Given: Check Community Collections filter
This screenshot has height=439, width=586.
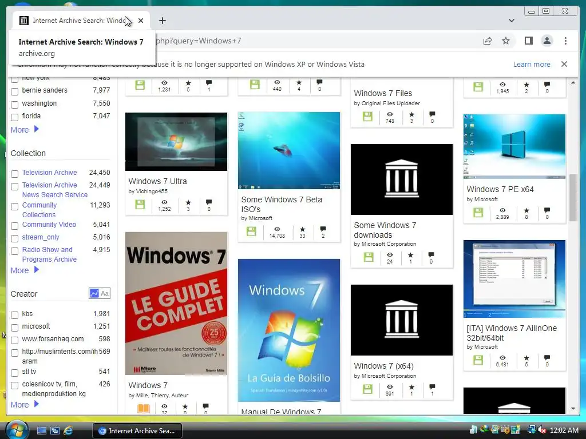Looking at the screenshot, I should (x=14, y=206).
